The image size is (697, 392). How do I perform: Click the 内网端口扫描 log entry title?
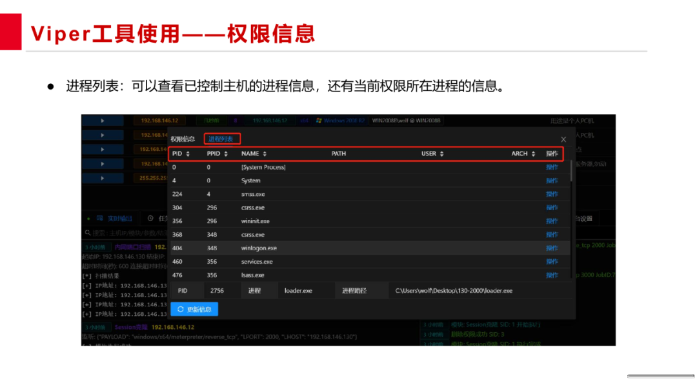(132, 247)
